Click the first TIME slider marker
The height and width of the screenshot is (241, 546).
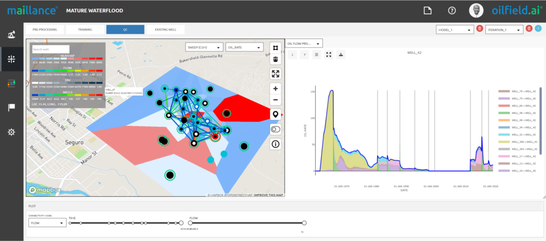pos(70,223)
